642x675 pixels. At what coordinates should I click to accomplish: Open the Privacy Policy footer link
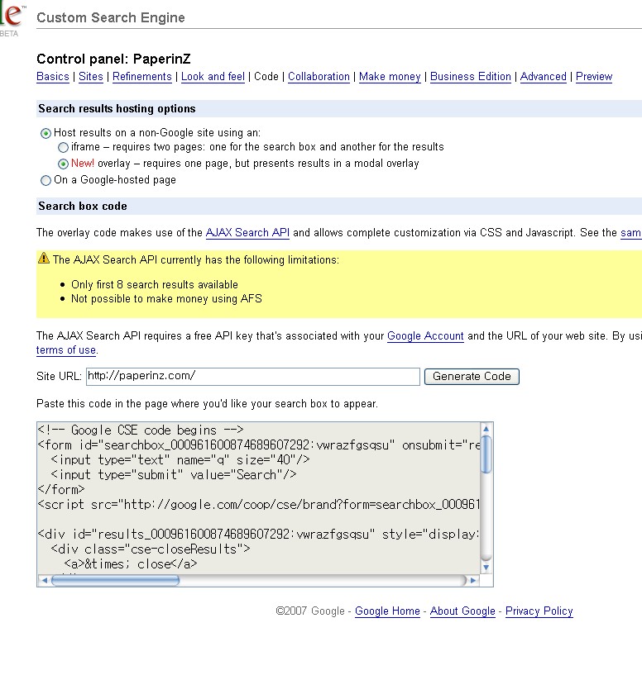539,611
